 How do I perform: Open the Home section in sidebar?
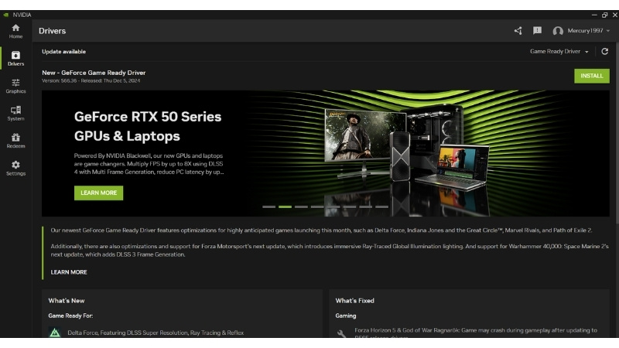15,31
